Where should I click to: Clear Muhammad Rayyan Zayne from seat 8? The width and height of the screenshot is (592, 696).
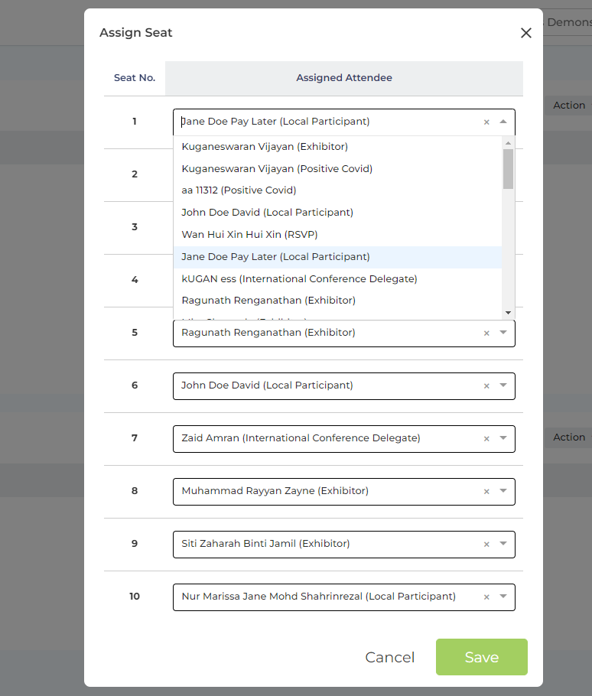[486, 491]
